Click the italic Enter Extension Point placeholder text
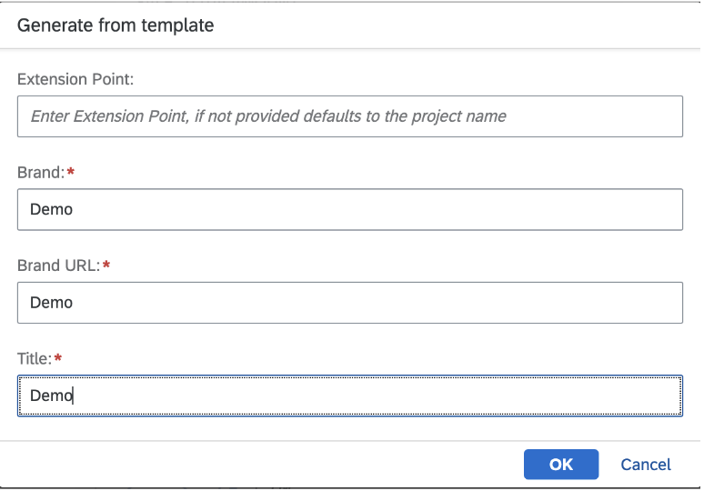The height and width of the screenshot is (491, 704). [x=268, y=116]
